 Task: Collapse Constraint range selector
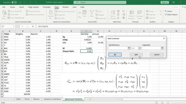[x=162, y=48]
